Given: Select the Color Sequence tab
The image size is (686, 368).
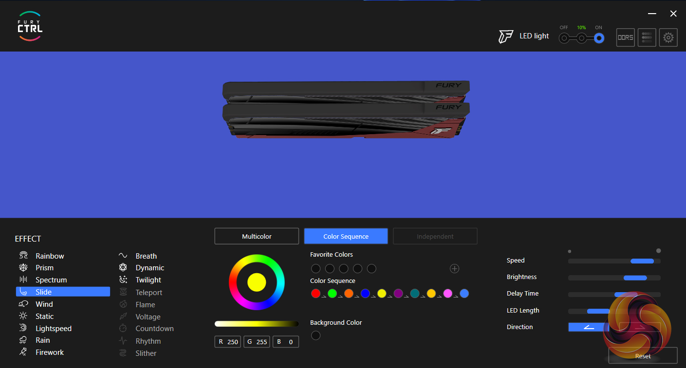Looking at the screenshot, I should pyautogui.click(x=346, y=236).
